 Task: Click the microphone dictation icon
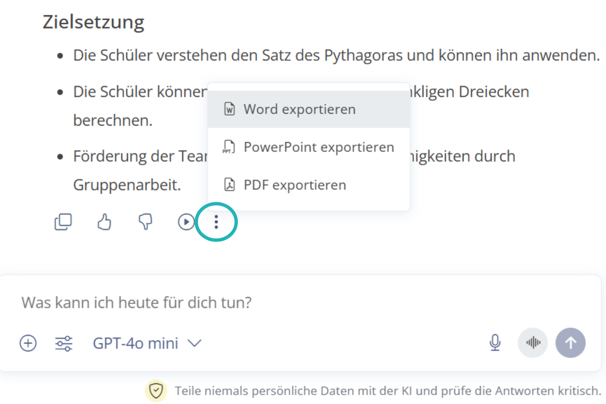(495, 343)
